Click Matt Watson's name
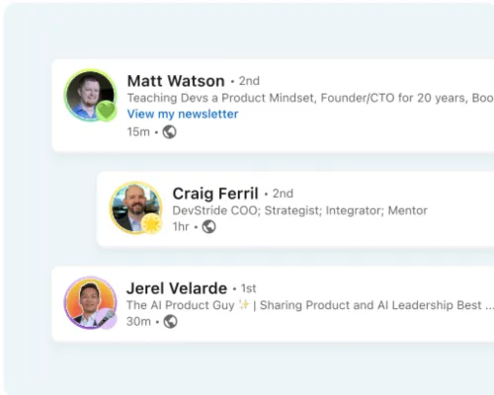Viewport: 494px width, 395px height. [176, 81]
